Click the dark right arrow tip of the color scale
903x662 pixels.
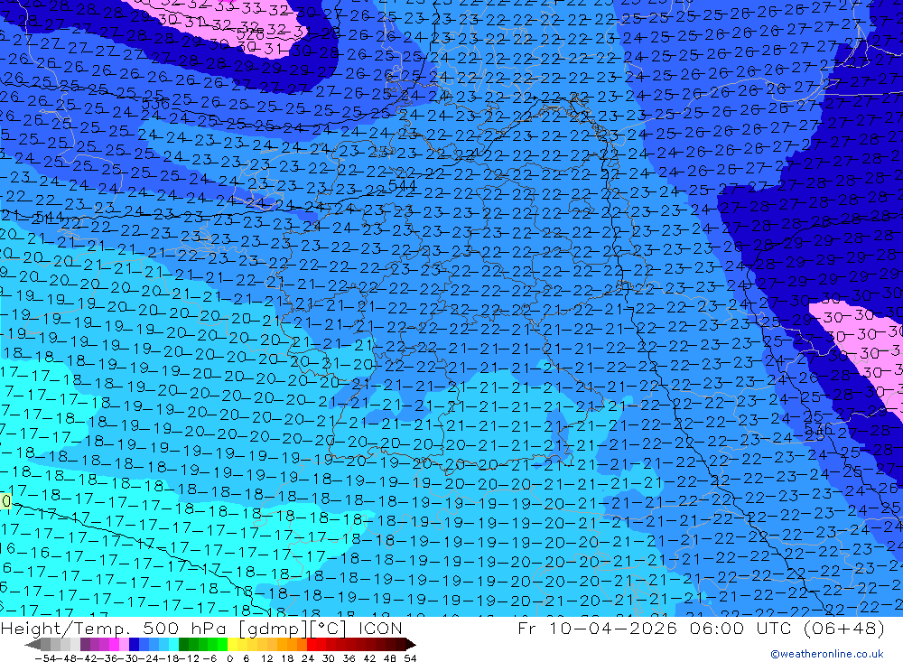pyautogui.click(x=411, y=645)
